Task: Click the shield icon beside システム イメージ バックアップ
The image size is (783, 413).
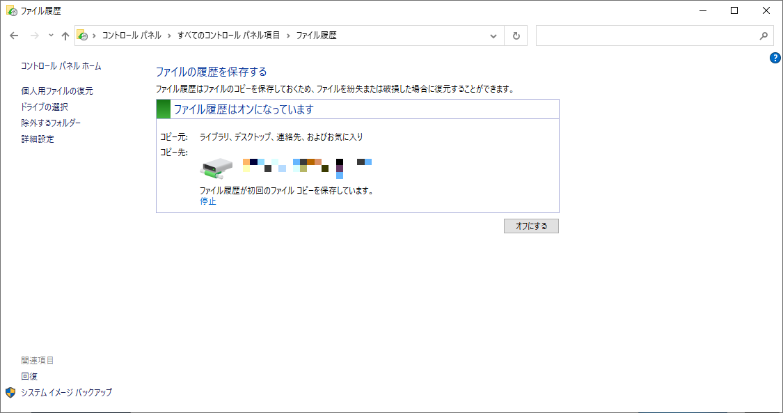Action: pyautogui.click(x=10, y=392)
